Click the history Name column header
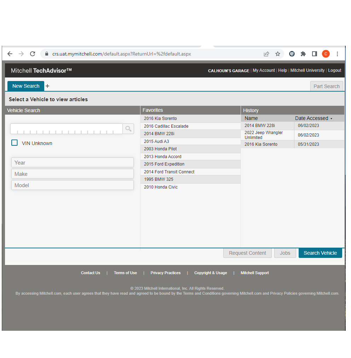 click(251, 118)
